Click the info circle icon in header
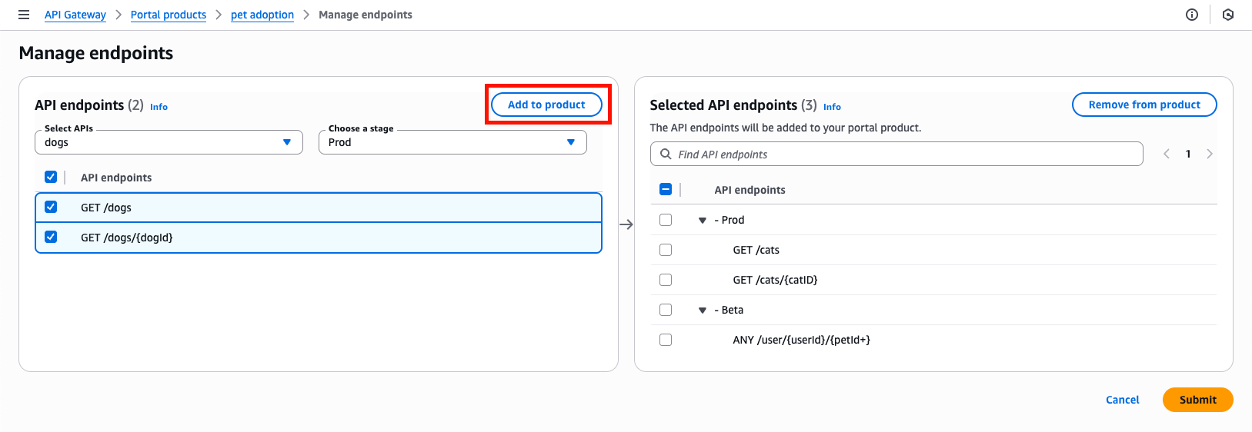This screenshot has height=432, width=1252. [1192, 15]
